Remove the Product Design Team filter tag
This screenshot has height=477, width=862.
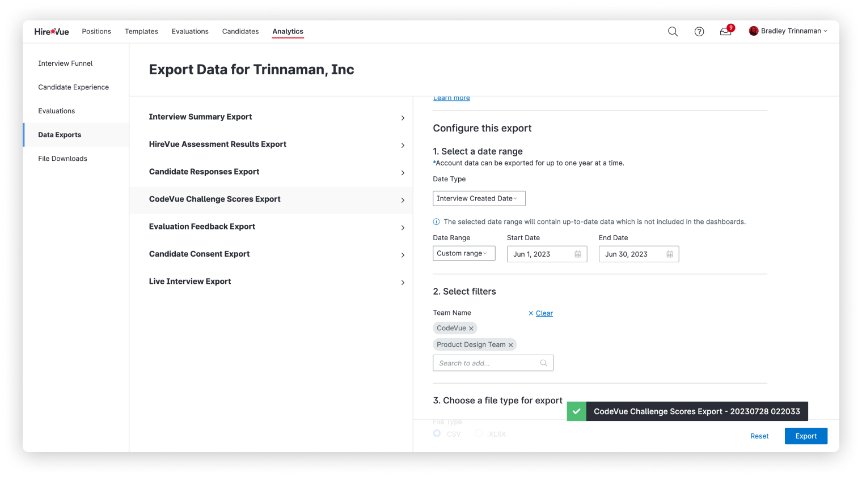510,345
